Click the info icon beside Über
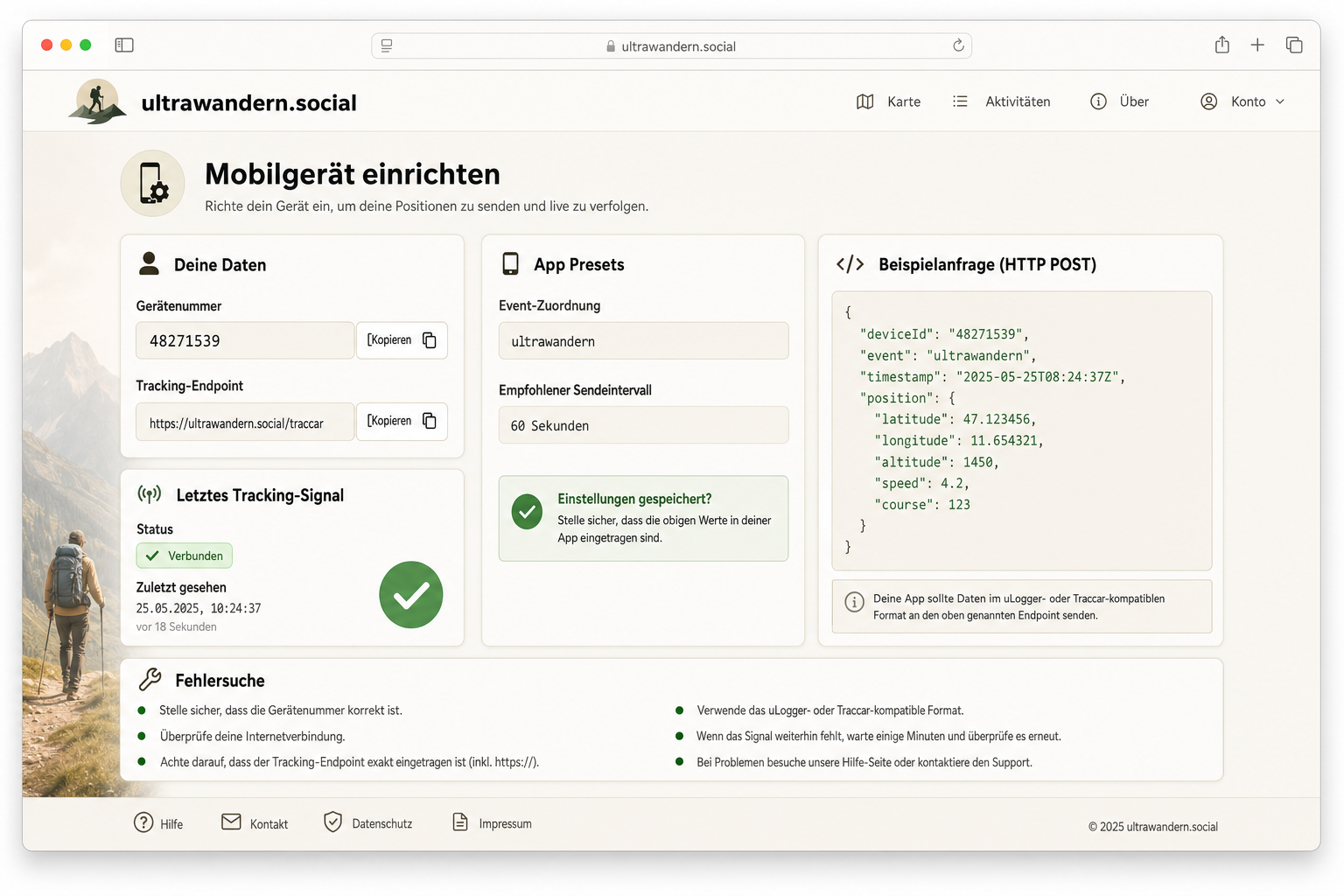 click(x=1098, y=101)
